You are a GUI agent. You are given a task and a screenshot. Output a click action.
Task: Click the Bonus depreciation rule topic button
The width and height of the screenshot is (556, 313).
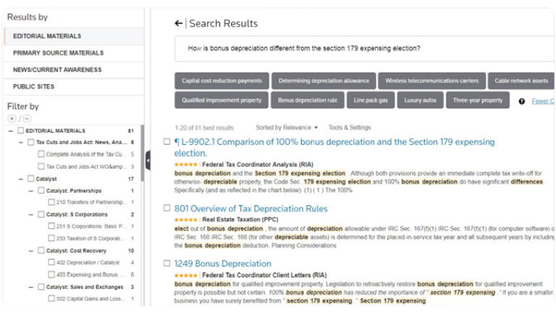click(x=307, y=101)
